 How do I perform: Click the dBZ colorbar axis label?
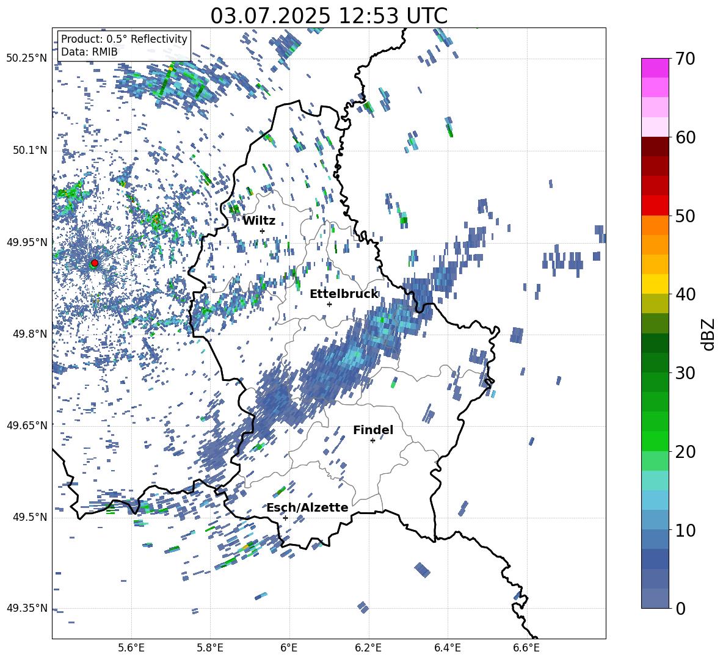coord(709,334)
